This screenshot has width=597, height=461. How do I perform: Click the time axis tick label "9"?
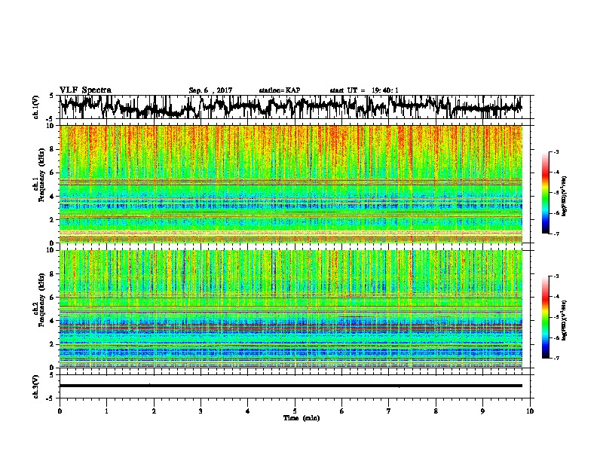pyautogui.click(x=482, y=411)
